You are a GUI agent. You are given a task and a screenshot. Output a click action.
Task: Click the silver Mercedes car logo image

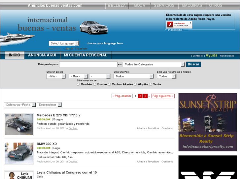tap(94, 28)
